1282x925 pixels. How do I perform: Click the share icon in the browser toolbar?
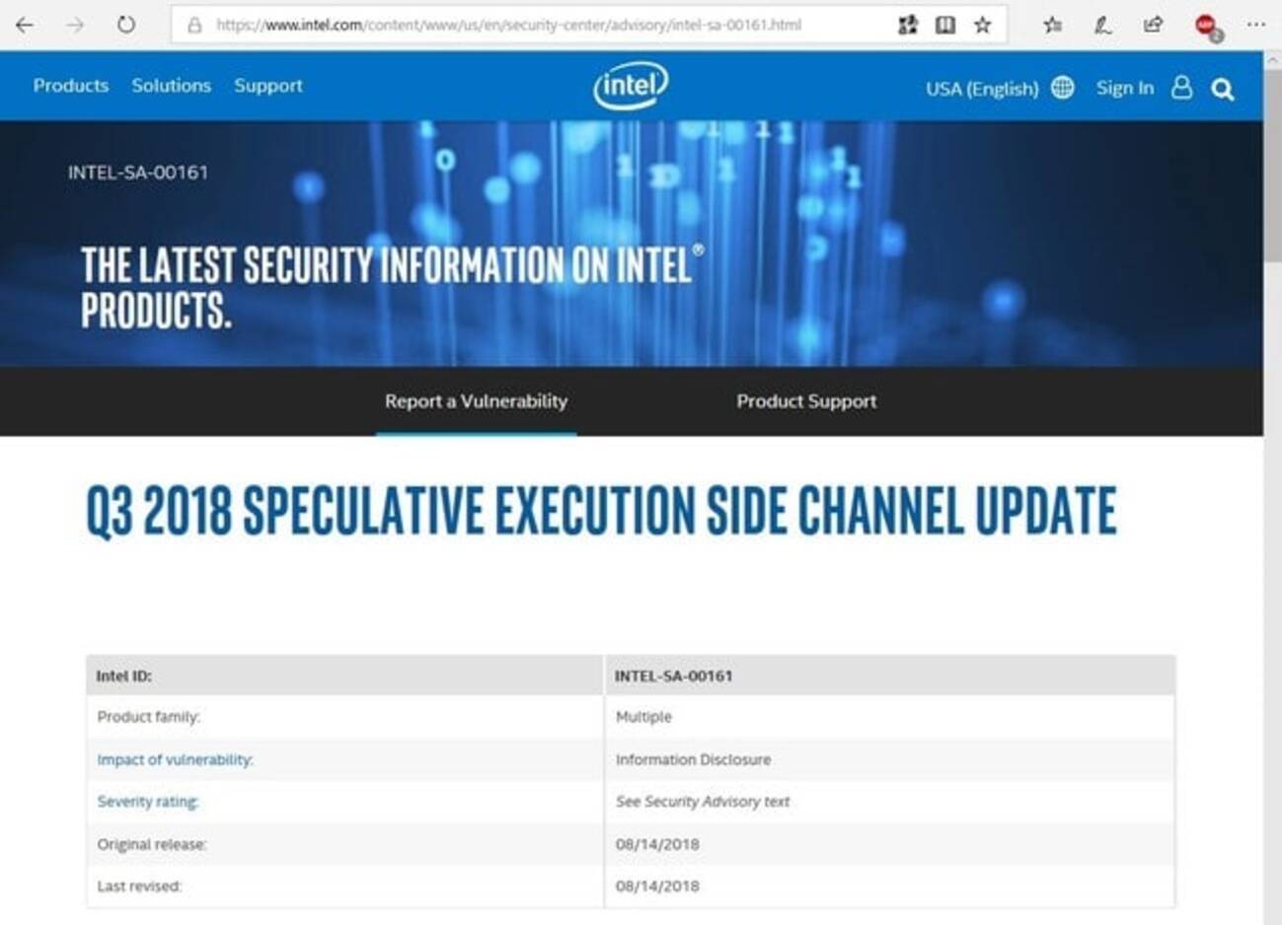[x=1153, y=25]
